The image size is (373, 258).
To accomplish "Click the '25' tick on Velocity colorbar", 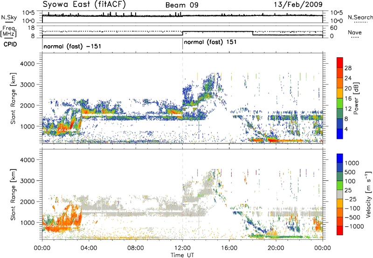I will (x=348, y=190).
